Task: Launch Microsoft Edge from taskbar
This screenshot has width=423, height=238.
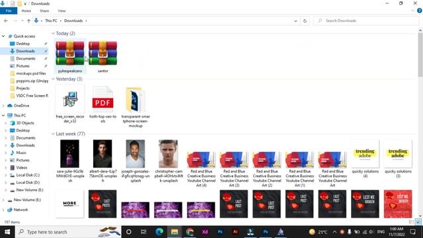Action: tap(159, 232)
